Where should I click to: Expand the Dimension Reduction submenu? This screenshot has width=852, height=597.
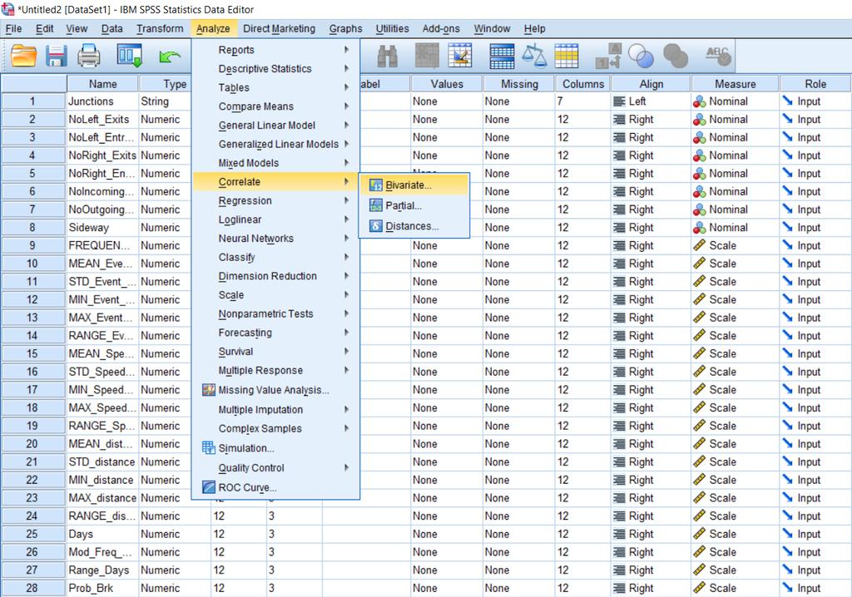[x=275, y=276]
